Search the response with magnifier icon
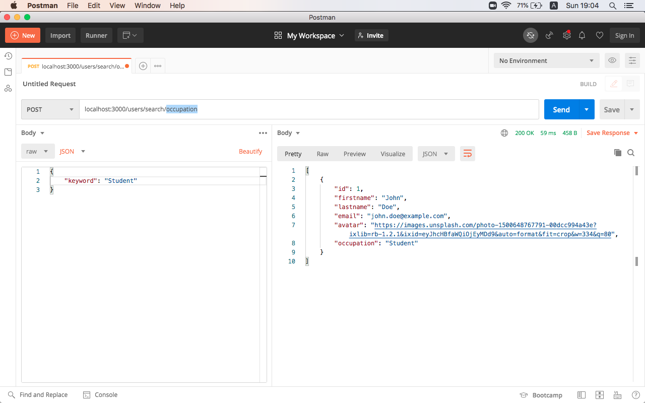 point(631,153)
